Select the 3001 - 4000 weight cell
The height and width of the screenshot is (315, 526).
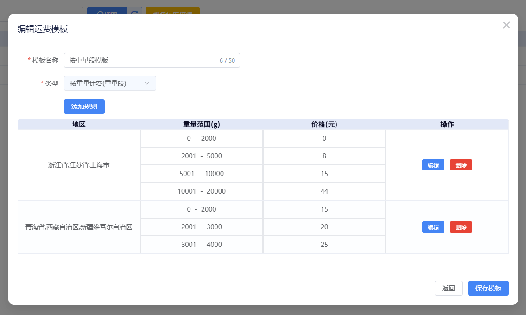click(202, 245)
